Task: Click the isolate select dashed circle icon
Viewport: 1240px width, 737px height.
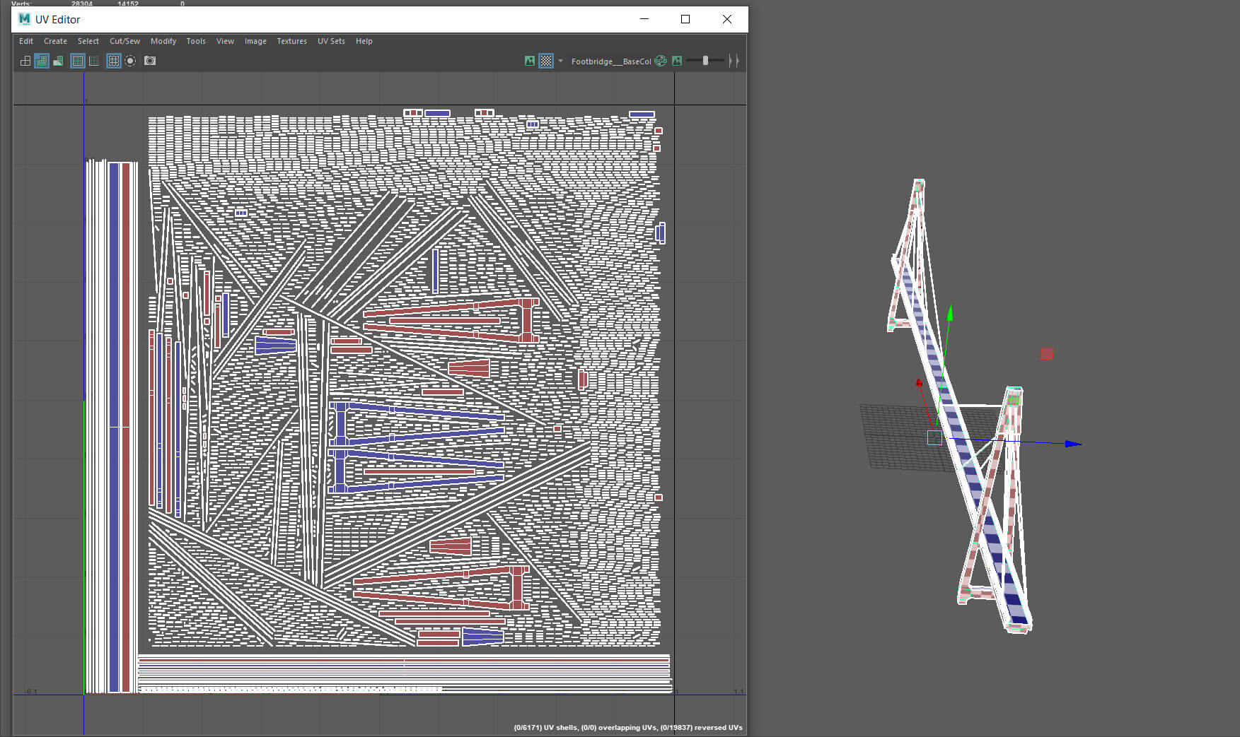Action: click(x=130, y=61)
